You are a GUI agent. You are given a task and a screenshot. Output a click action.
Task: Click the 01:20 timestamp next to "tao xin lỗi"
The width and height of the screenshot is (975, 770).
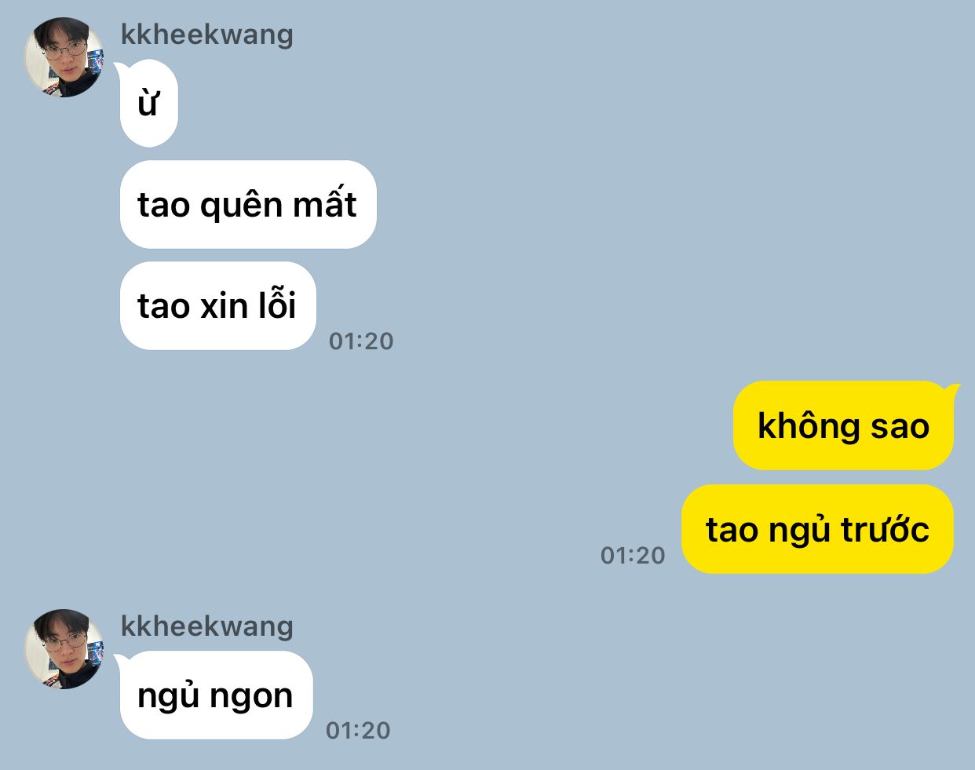click(x=361, y=341)
